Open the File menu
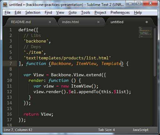Screen dimensions: 160x135 point(8,12)
